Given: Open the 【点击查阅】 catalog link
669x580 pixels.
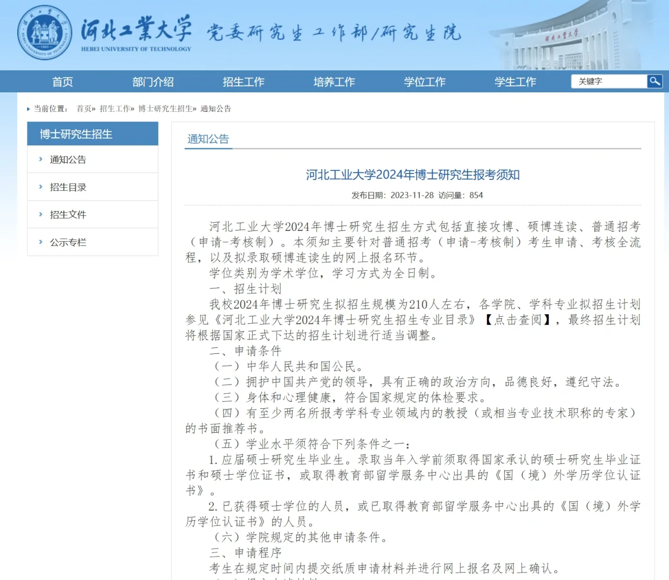Looking at the screenshot, I should click(519, 320).
